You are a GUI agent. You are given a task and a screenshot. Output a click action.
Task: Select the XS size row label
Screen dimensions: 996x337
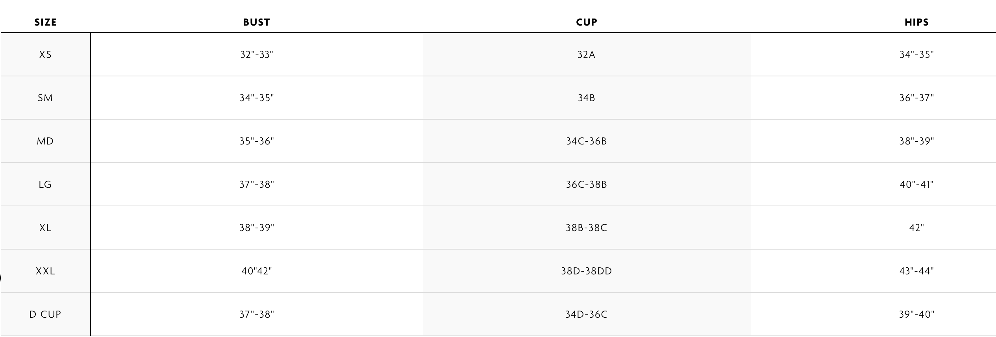coord(46,55)
